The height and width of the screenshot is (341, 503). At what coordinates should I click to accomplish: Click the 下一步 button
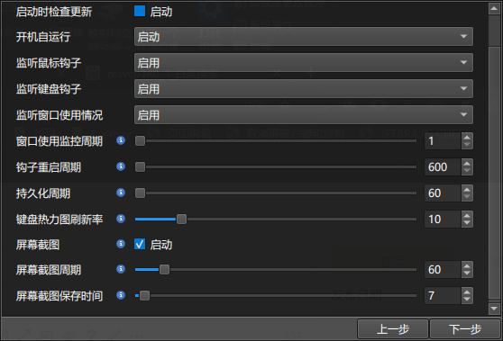click(x=465, y=329)
